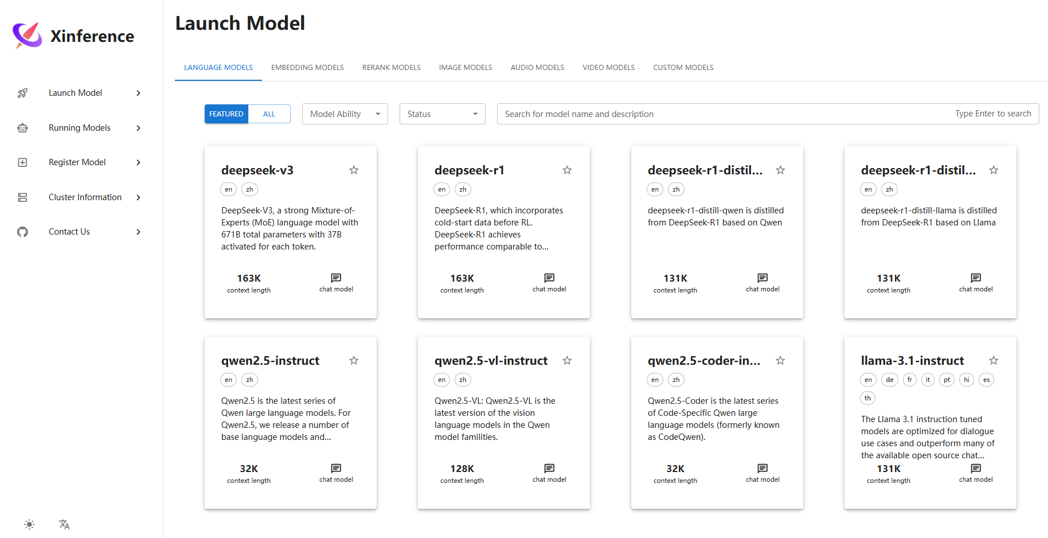Expand the Launch Model sidebar chevron
The height and width of the screenshot is (538, 1048).
pyautogui.click(x=138, y=93)
